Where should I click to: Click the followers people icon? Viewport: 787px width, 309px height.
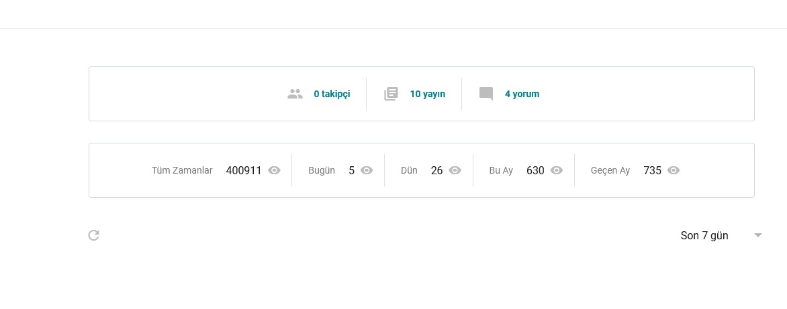(295, 94)
